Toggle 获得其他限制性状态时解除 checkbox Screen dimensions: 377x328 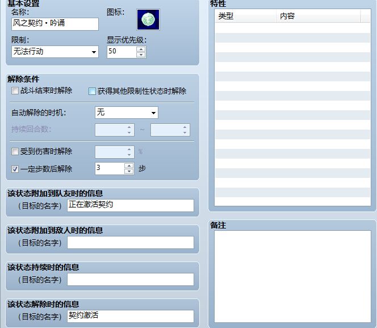point(92,91)
